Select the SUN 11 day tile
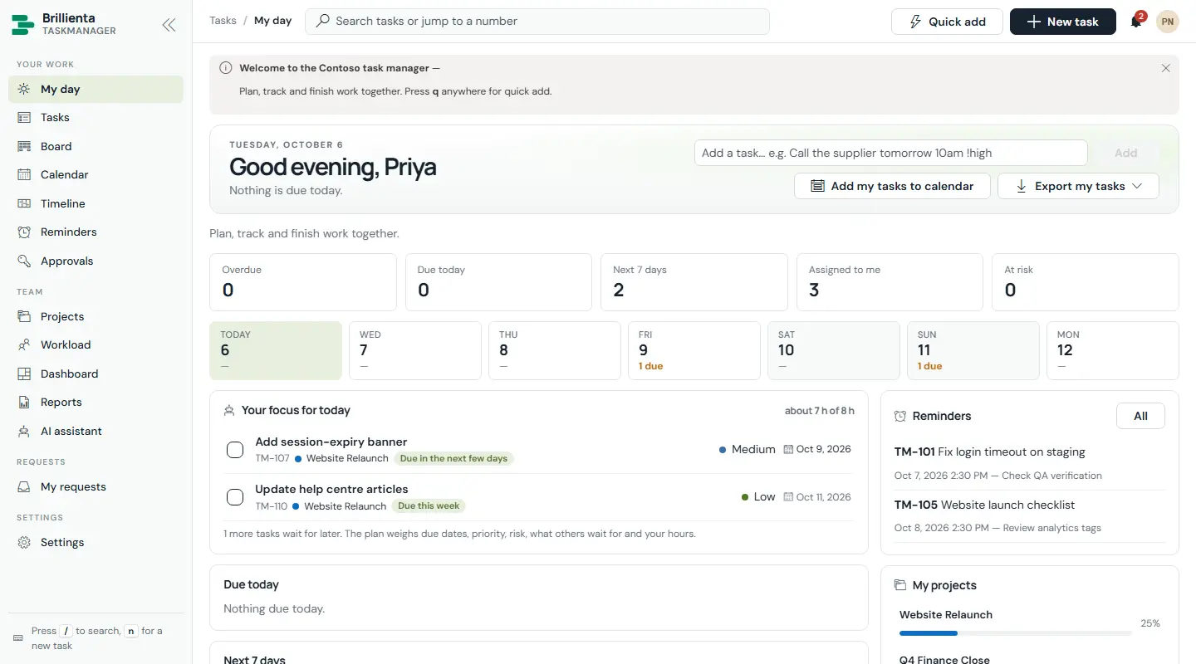This screenshot has height=664, width=1196. point(973,350)
